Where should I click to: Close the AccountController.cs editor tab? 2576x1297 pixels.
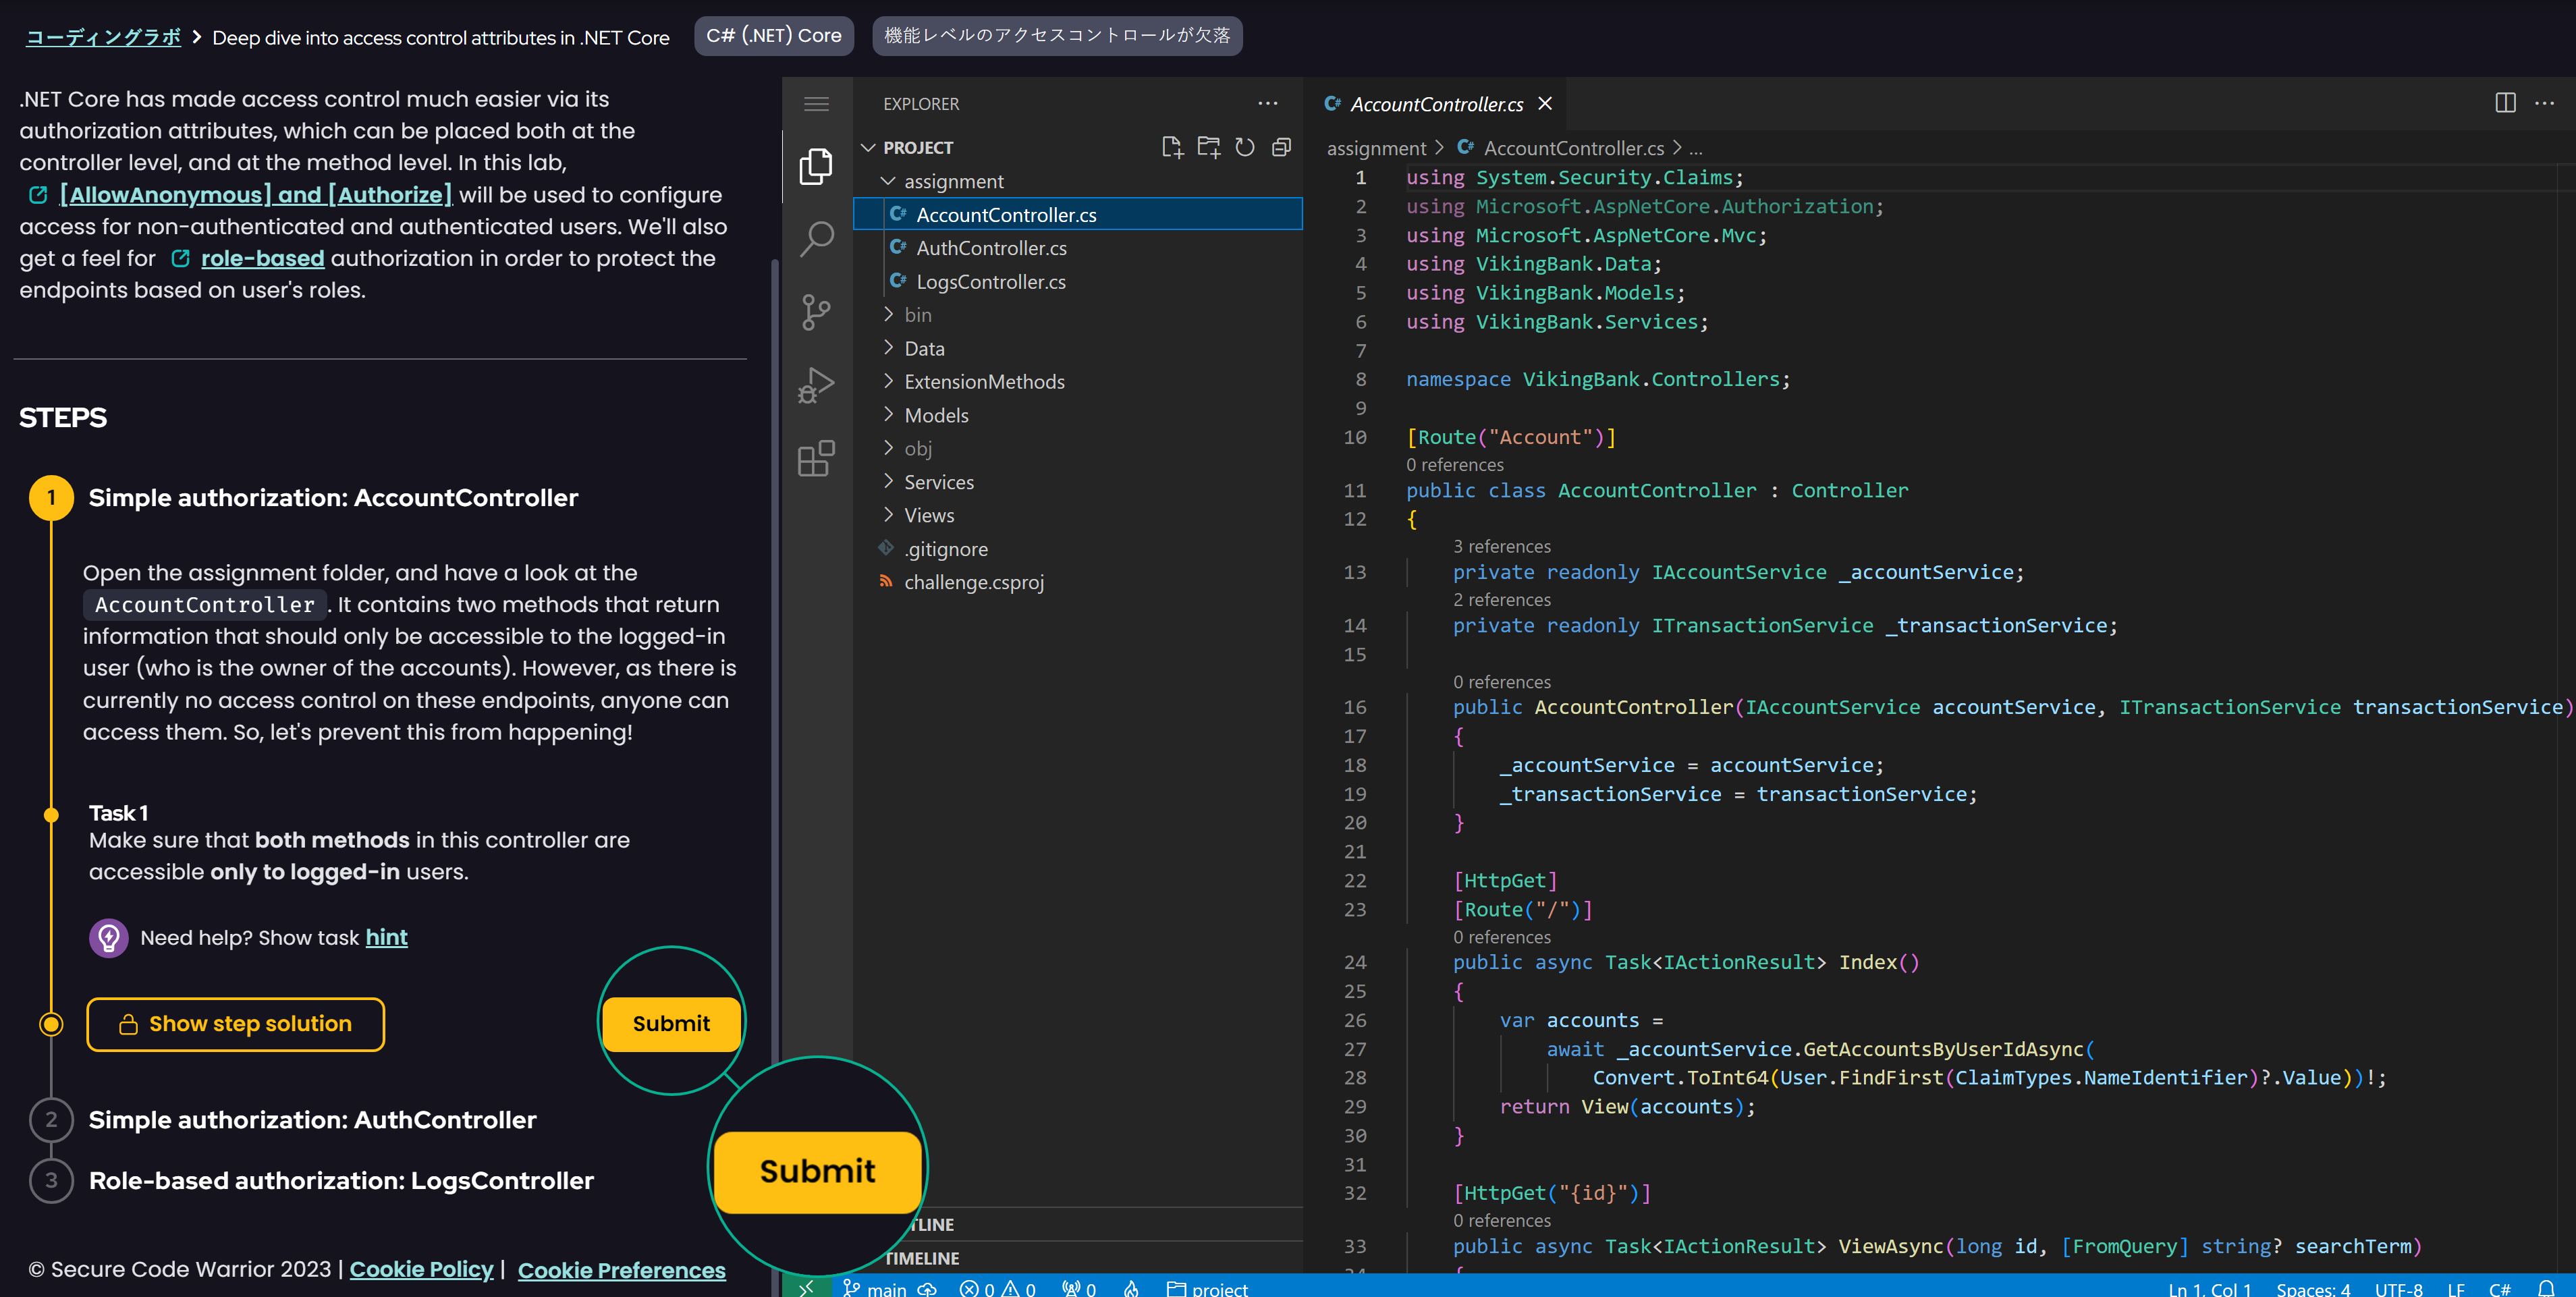[x=1545, y=103]
